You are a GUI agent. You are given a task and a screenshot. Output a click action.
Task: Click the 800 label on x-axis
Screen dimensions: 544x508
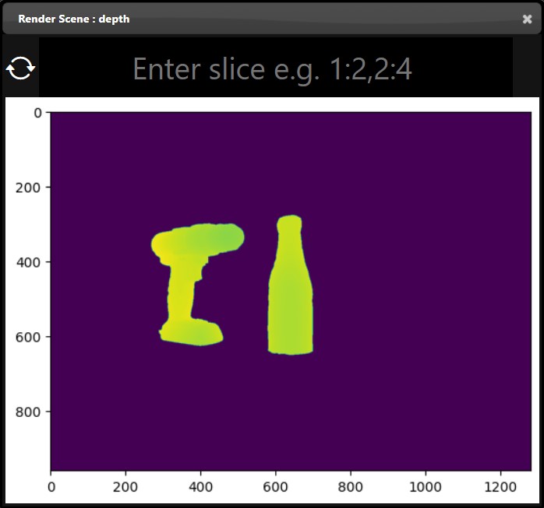[x=351, y=486]
